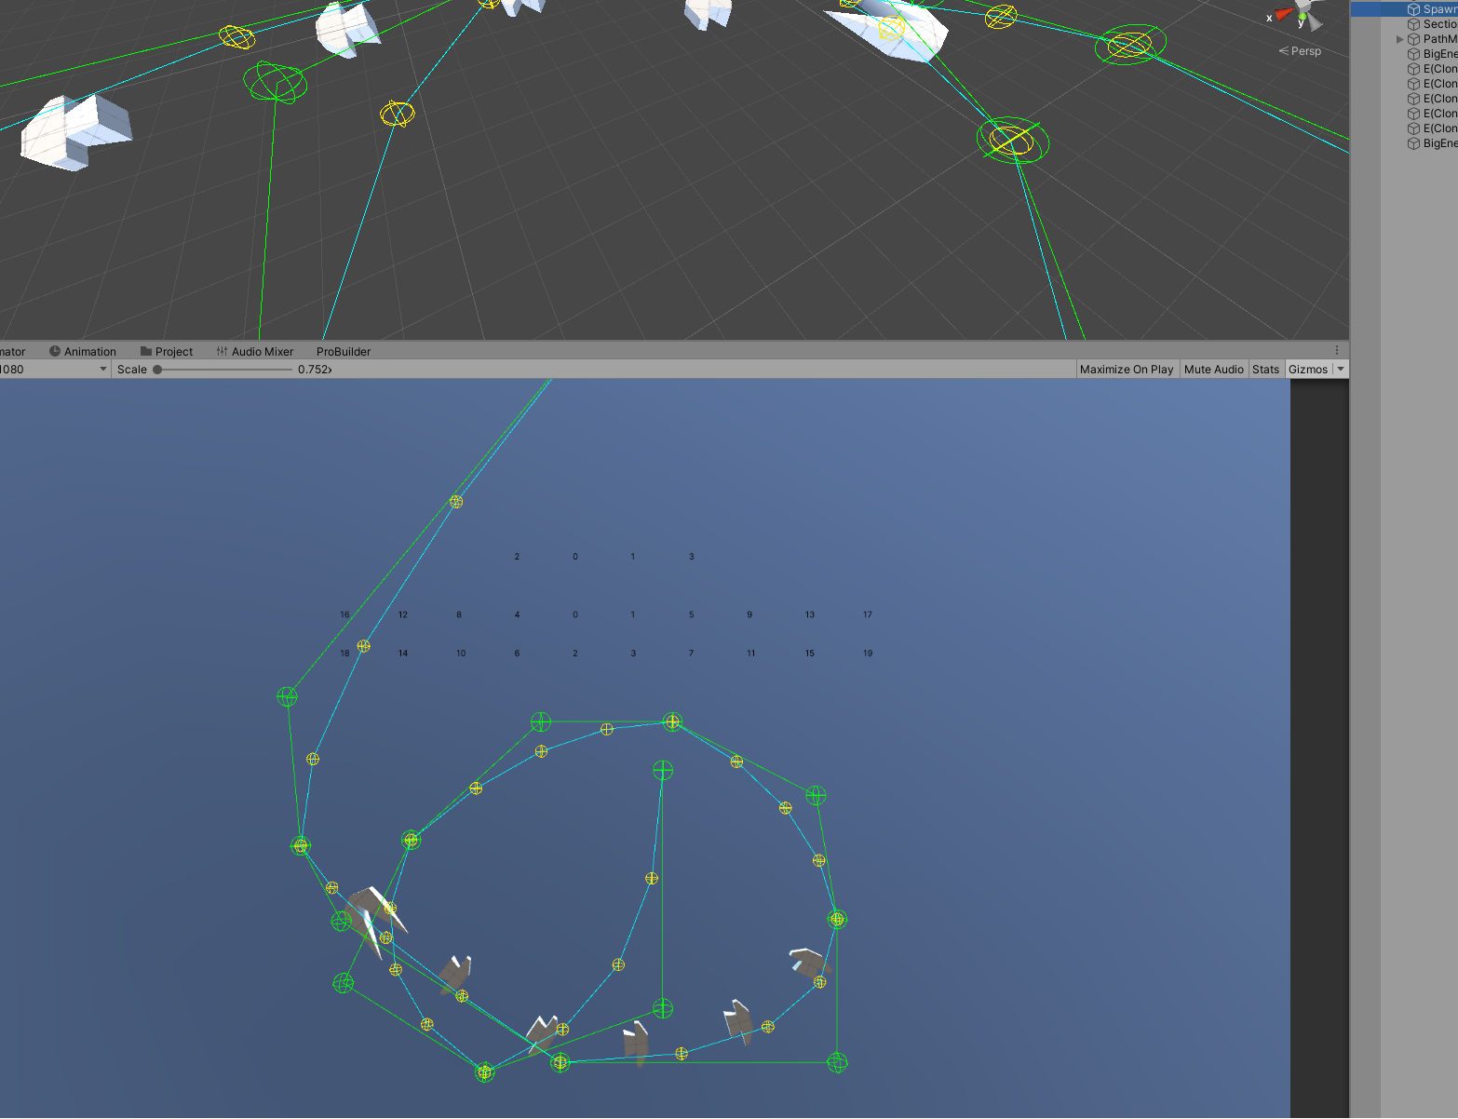
Task: Click the Scale slider handle
Action: 157,369
